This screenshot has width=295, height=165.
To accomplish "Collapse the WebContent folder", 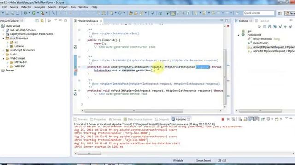I will (3, 58).
